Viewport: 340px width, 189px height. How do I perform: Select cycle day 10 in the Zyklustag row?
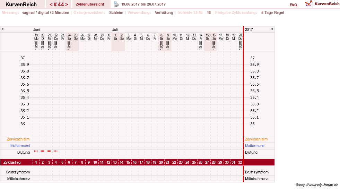click(x=95, y=162)
